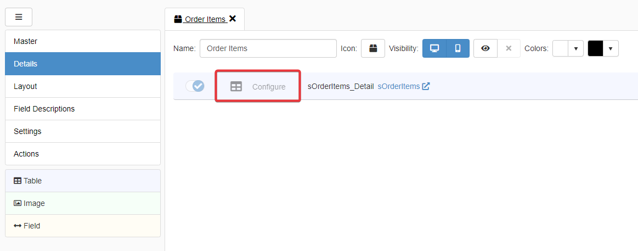Select desktop visibility monitor icon
This screenshot has height=251, width=638.
point(434,48)
